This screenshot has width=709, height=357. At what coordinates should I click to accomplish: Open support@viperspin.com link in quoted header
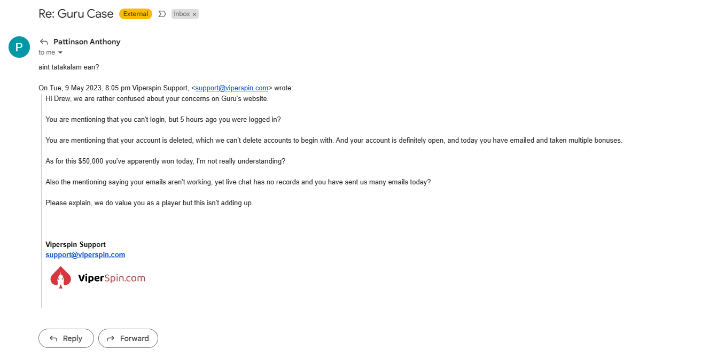(231, 88)
